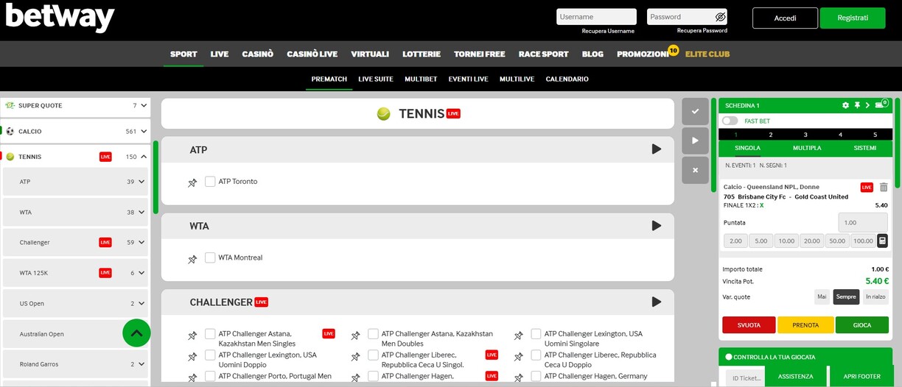
Task: Click the Accedi login button
Action: (785, 18)
